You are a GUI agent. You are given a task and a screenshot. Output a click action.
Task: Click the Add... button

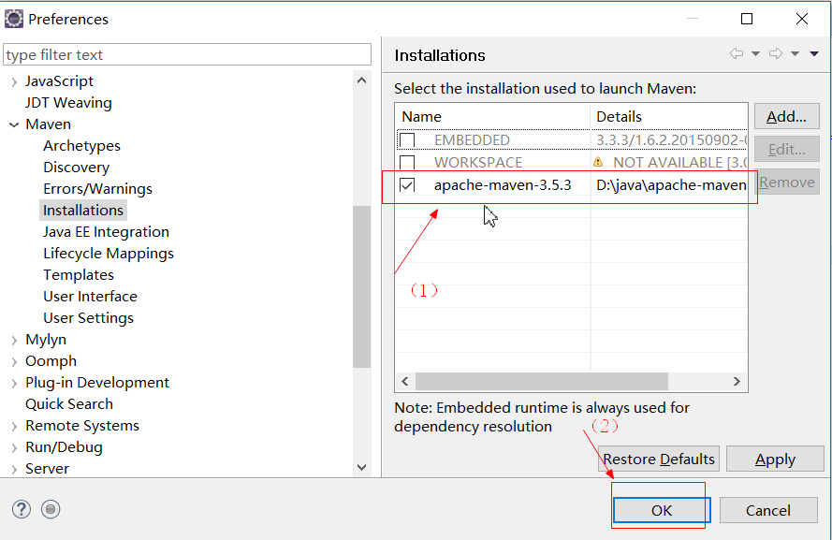(x=786, y=116)
